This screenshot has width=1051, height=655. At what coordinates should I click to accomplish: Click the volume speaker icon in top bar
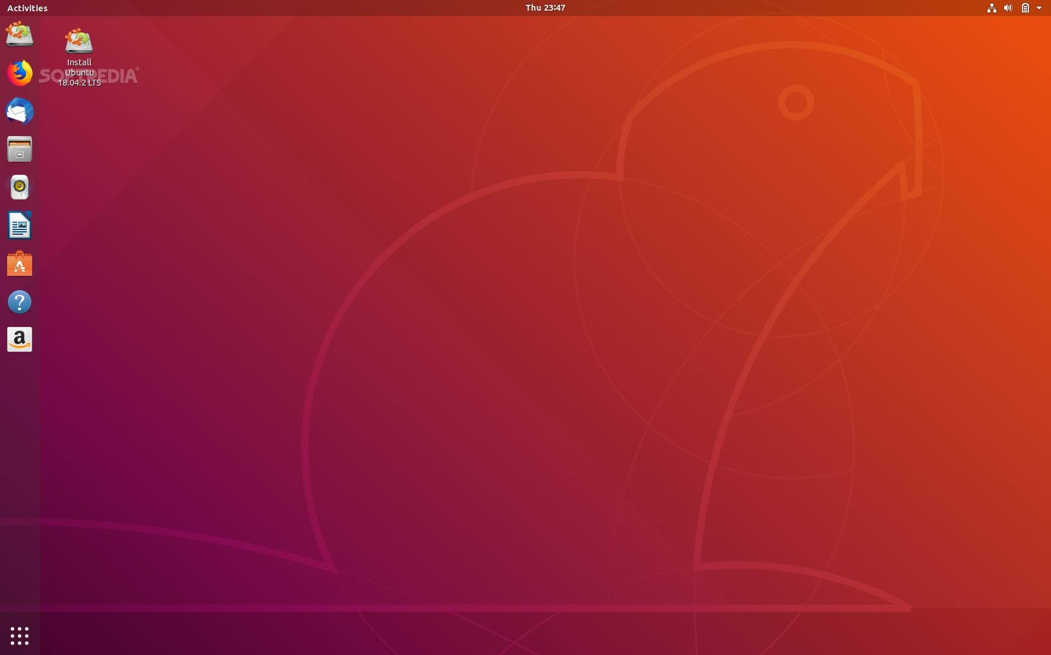coord(1008,8)
